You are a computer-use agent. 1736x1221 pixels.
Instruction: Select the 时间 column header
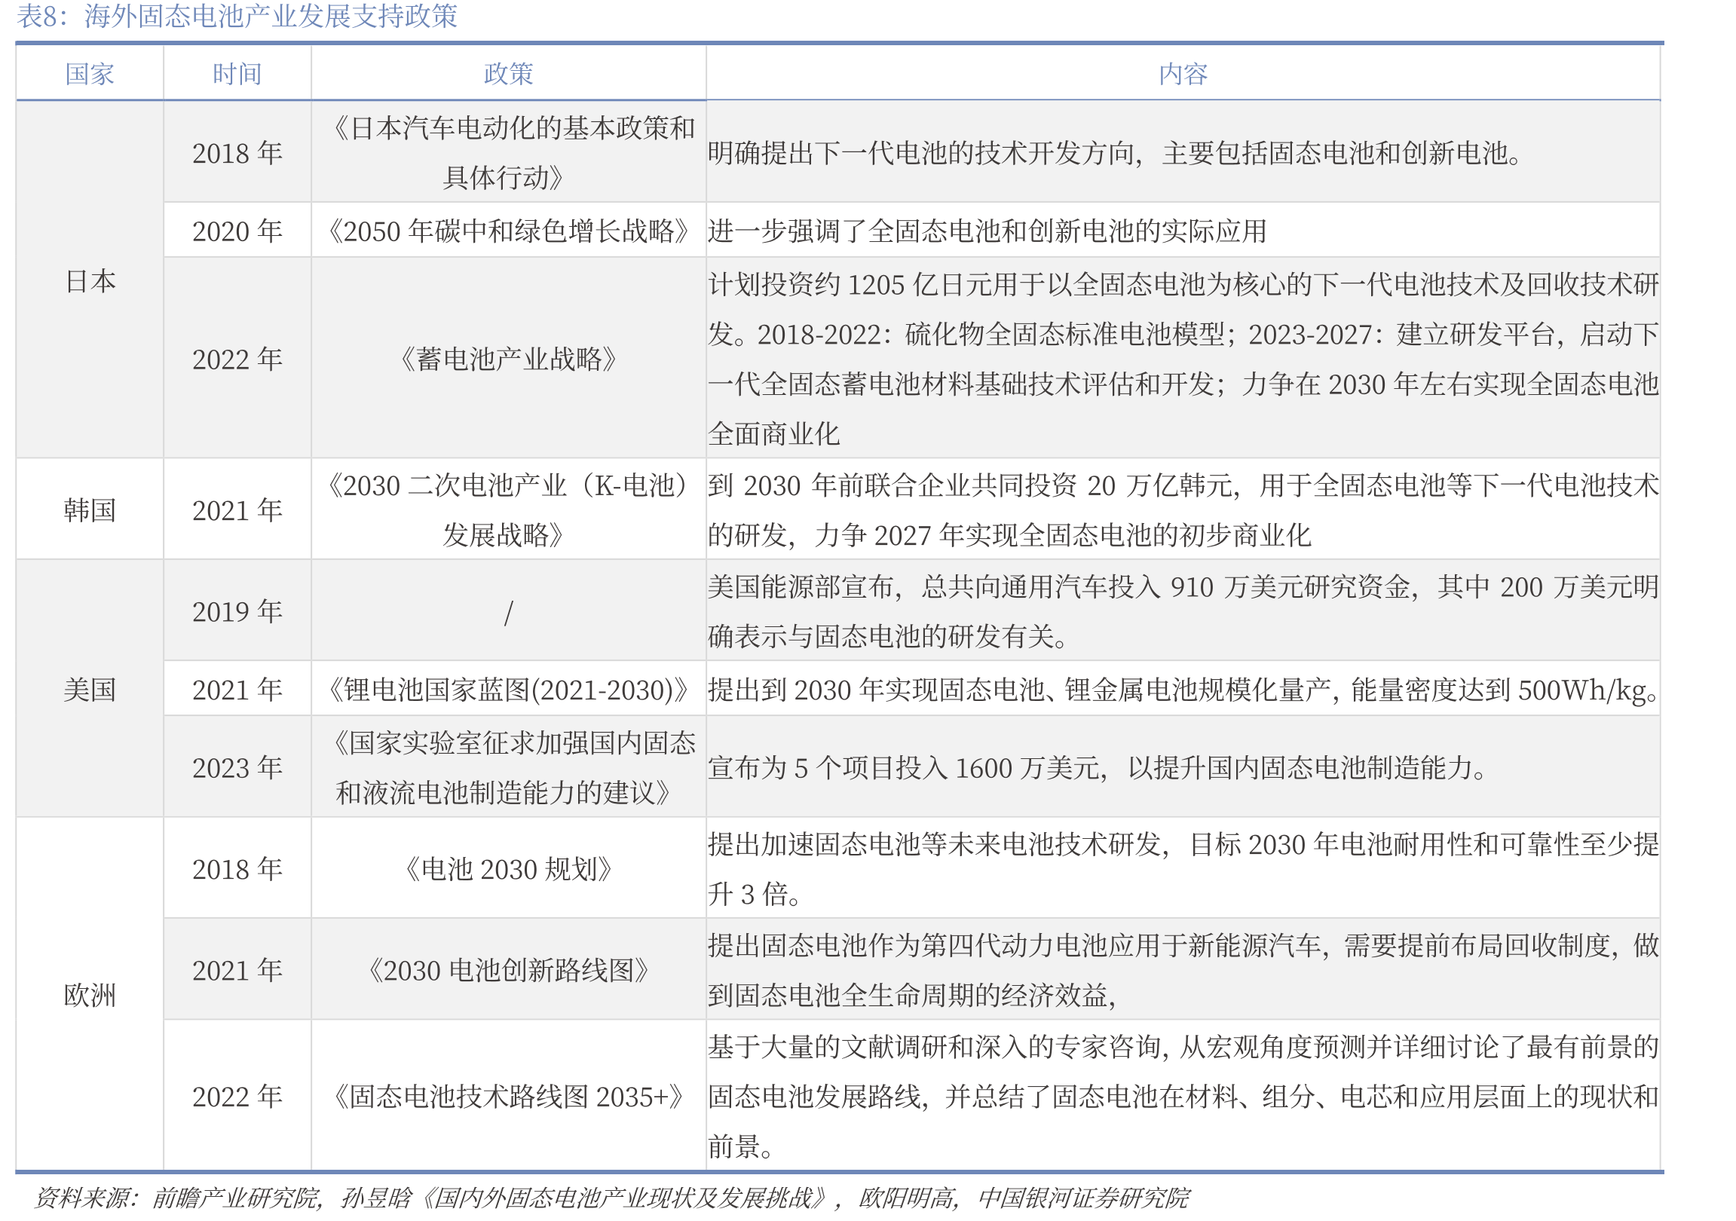(237, 74)
